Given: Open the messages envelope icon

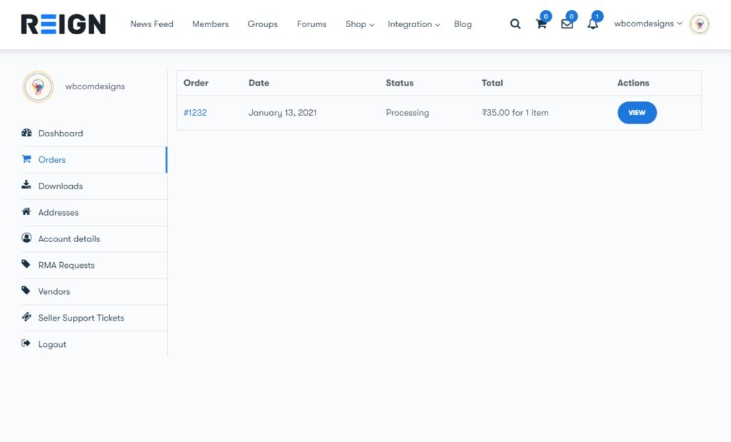Looking at the screenshot, I should (x=567, y=24).
